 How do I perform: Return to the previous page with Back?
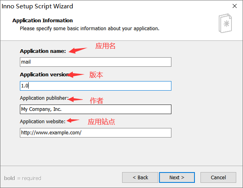[140, 178]
